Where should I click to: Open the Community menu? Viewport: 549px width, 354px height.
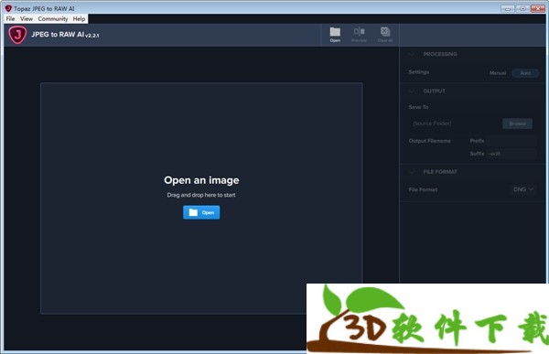(x=53, y=19)
